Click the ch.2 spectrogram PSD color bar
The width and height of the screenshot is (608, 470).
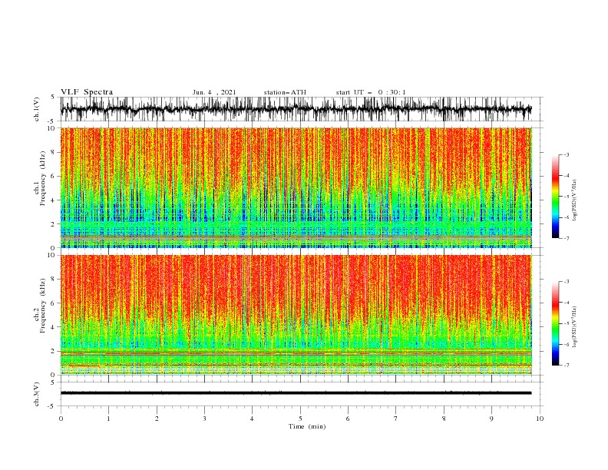click(x=555, y=323)
